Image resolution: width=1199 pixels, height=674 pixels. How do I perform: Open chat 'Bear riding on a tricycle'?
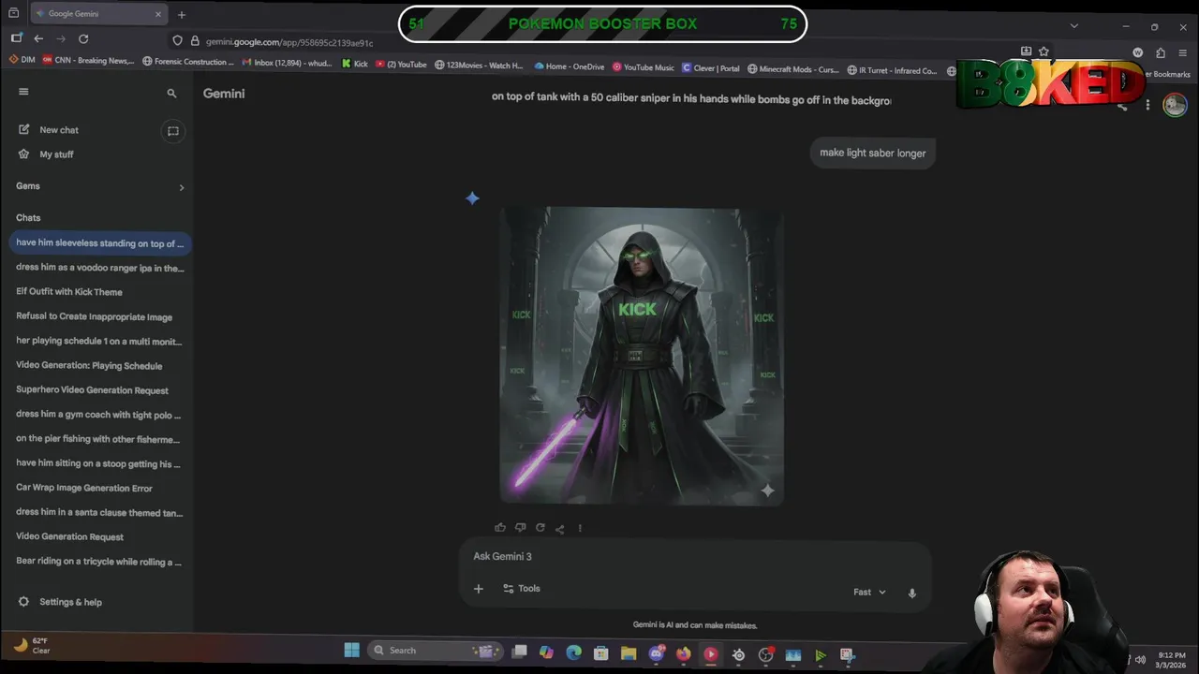click(x=100, y=562)
